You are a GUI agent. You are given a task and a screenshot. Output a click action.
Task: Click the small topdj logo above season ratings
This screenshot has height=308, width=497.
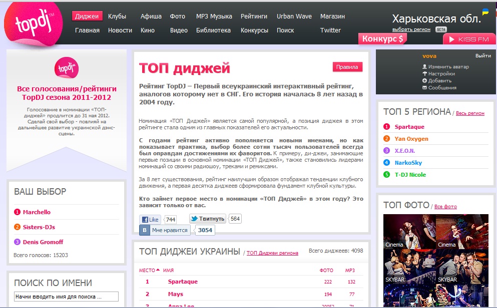tap(66, 68)
